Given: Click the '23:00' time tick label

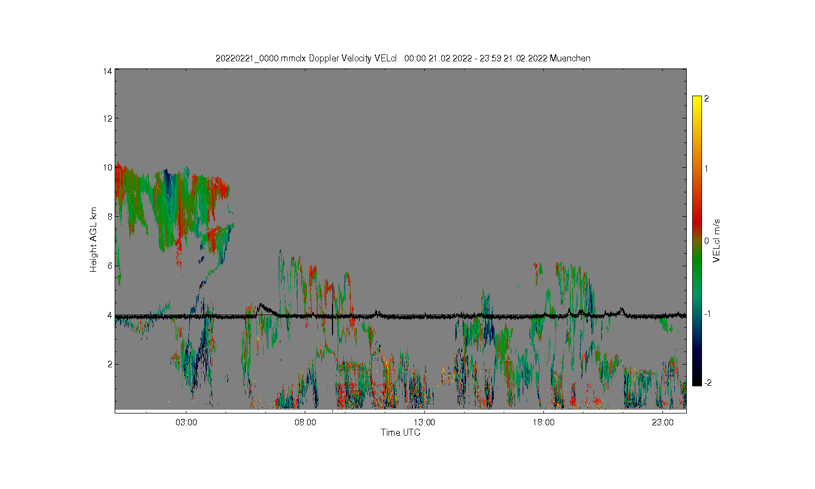Looking at the screenshot, I should [x=662, y=422].
